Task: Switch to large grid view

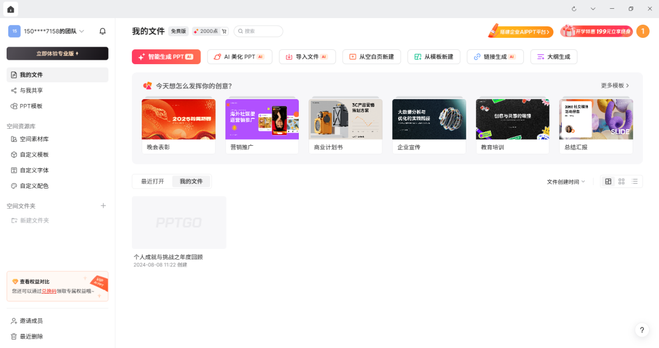Action: [x=608, y=181]
